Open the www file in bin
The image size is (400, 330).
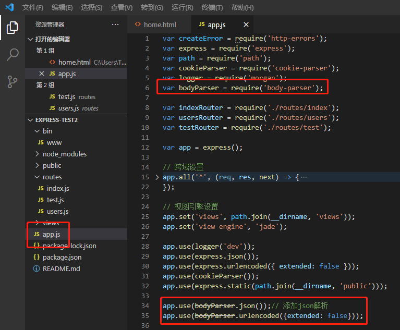pos(76,142)
